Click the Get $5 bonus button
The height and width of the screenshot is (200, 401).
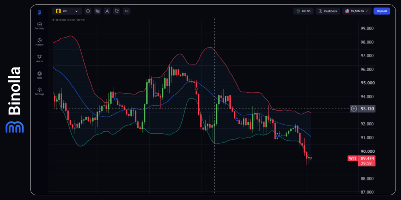click(303, 11)
